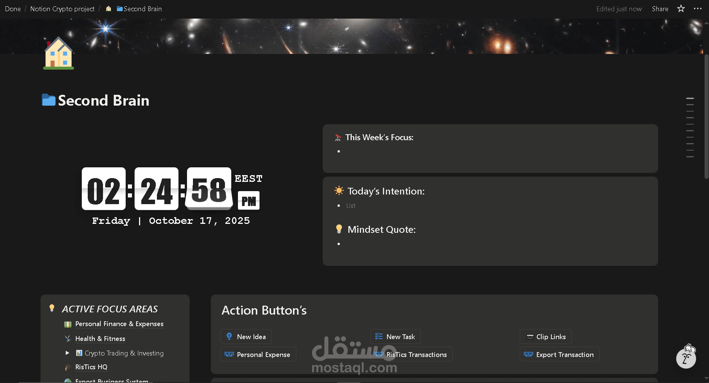Click the fitness icon beside Health & Fitness
Screen dimensions: 709x383
pos(68,339)
